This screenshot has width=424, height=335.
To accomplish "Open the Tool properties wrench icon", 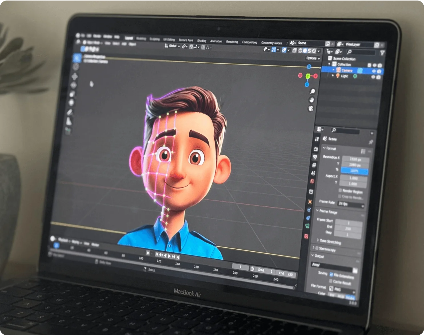I will click(x=317, y=139).
